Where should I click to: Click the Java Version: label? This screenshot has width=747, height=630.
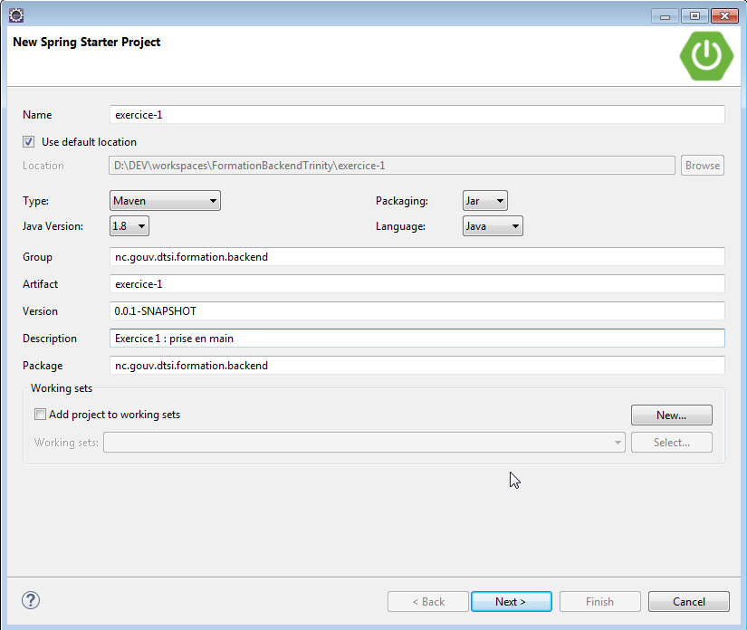coord(53,225)
